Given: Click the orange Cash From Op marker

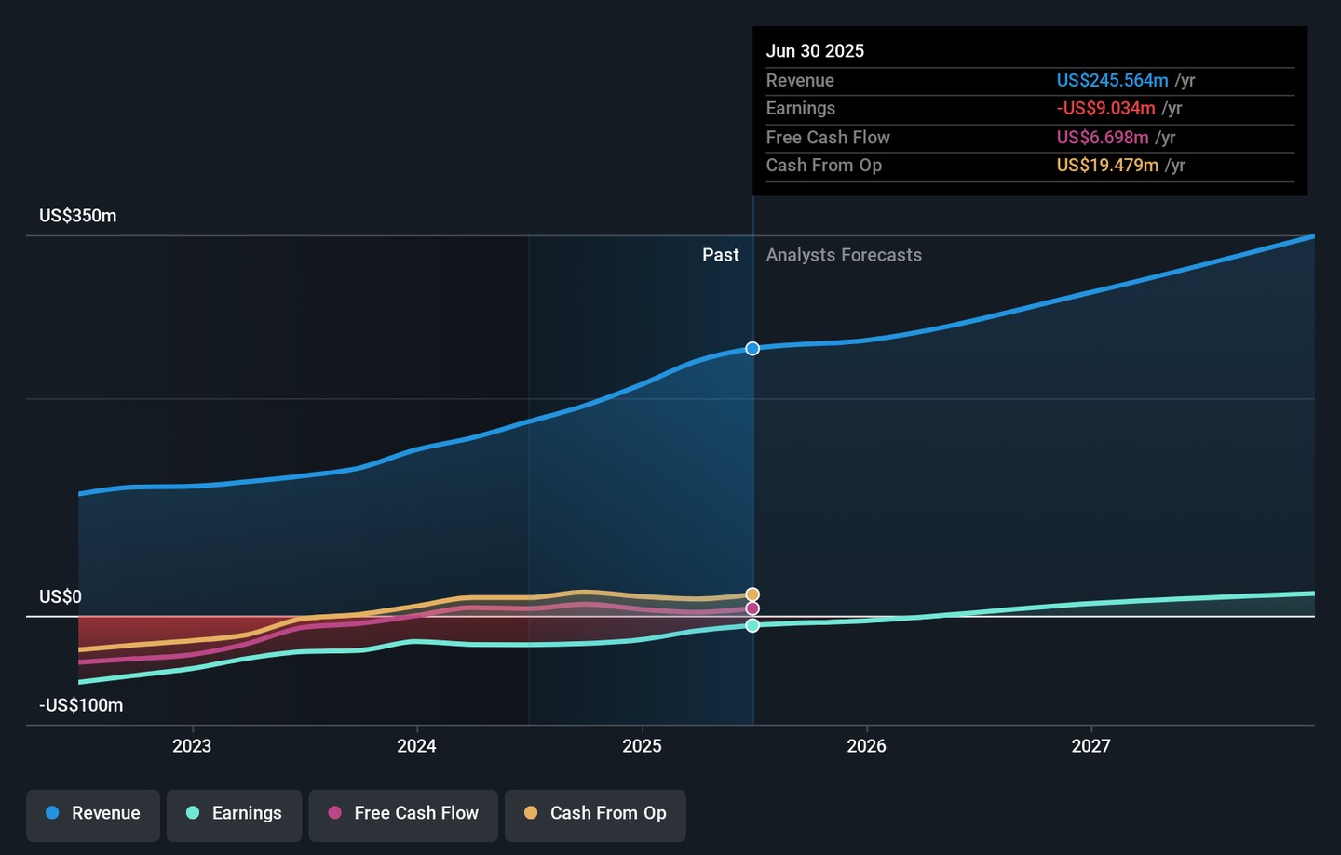Looking at the screenshot, I should tap(752, 594).
